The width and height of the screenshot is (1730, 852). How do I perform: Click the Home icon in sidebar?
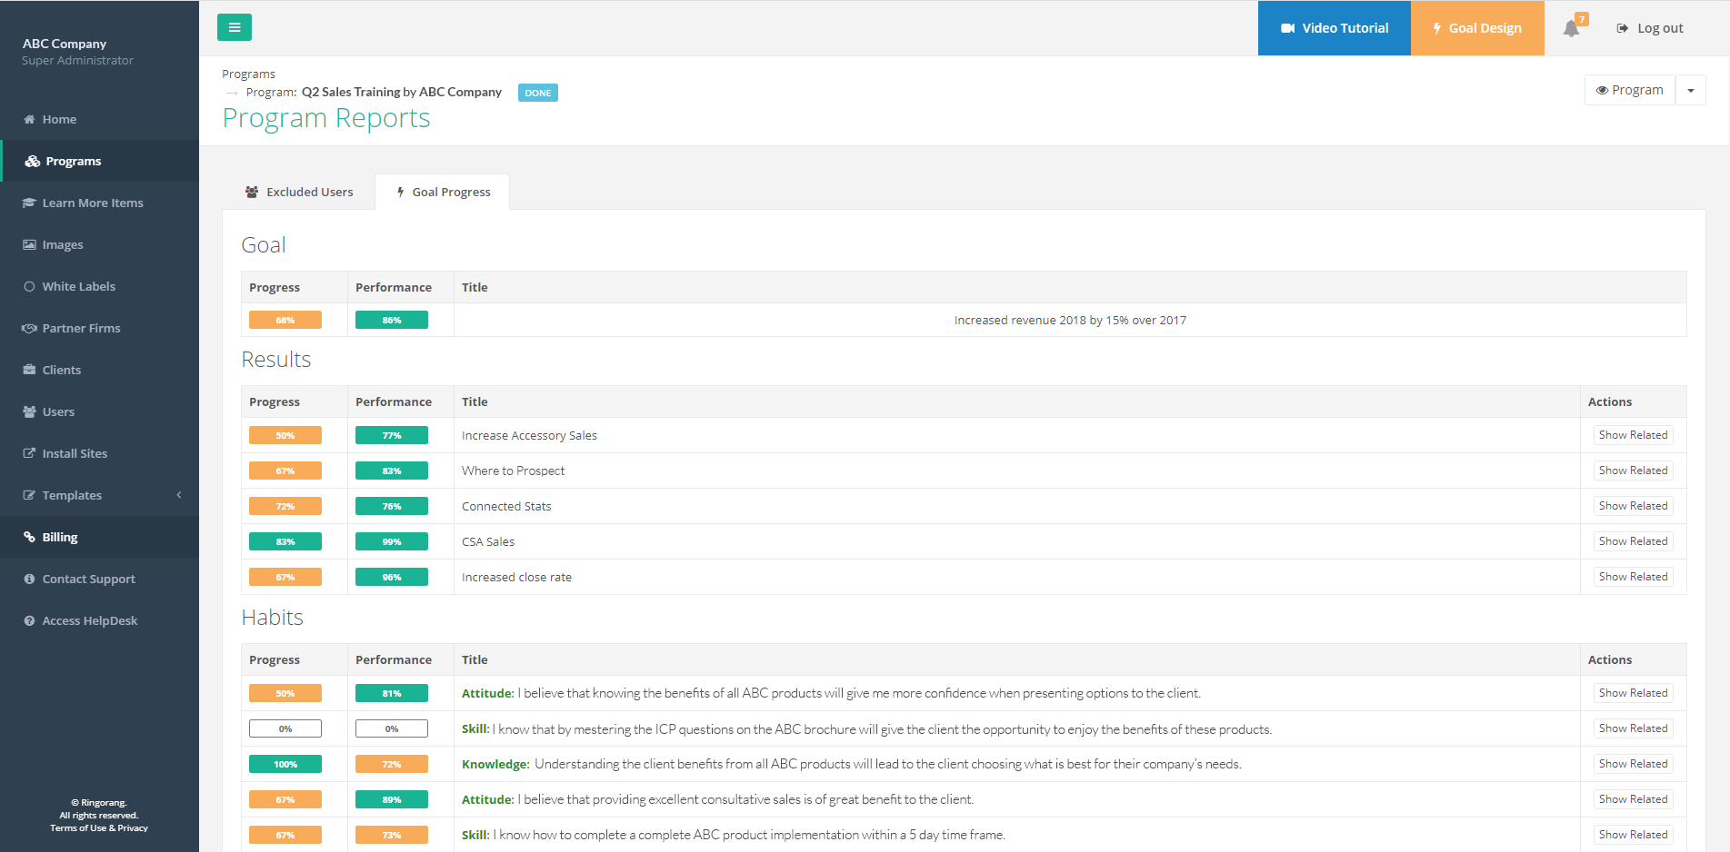pos(29,119)
